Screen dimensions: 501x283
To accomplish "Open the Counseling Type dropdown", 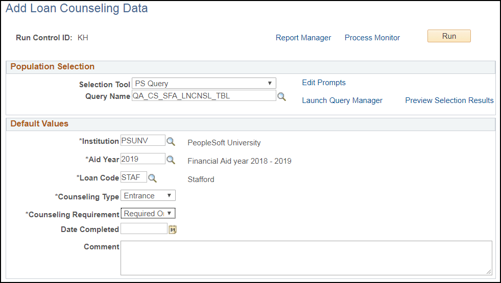I will coord(148,196).
